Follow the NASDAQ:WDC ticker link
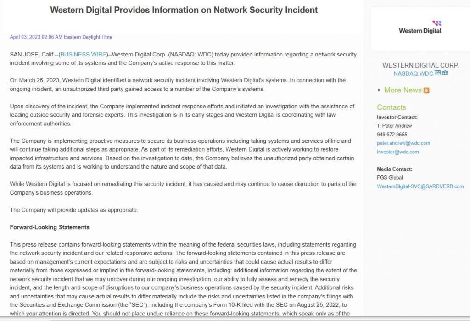470x321 pixels. click(x=413, y=73)
